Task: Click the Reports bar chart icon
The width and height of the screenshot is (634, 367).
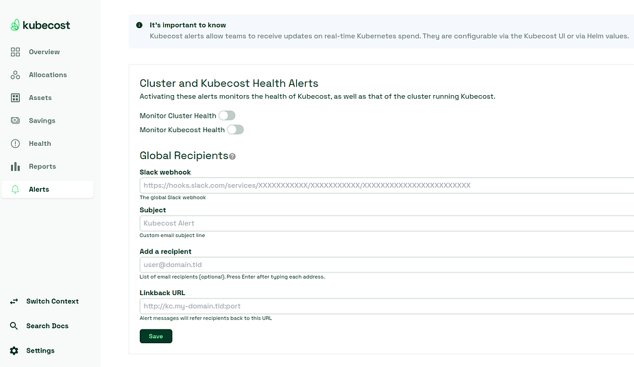Action: coord(15,166)
